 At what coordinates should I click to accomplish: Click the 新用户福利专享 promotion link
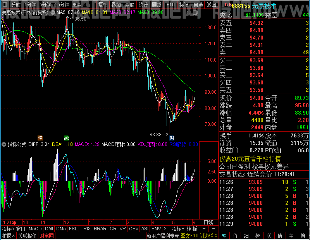coord(163,236)
